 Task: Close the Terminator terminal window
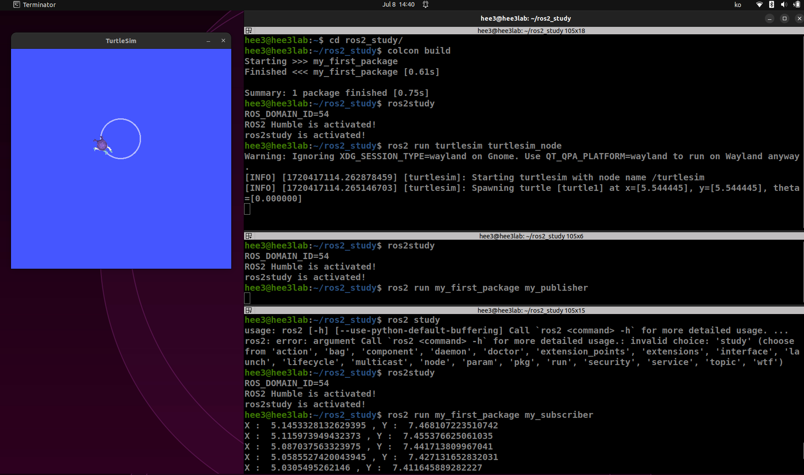tap(799, 18)
